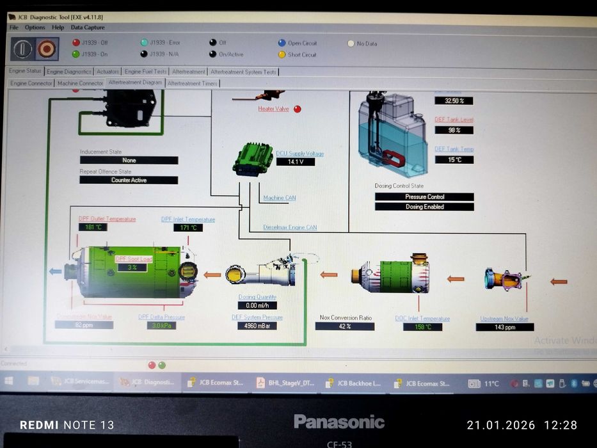597x448 pixels.
Task: Open the Aftertreatment Timers sub-tab
Action: click(x=193, y=83)
